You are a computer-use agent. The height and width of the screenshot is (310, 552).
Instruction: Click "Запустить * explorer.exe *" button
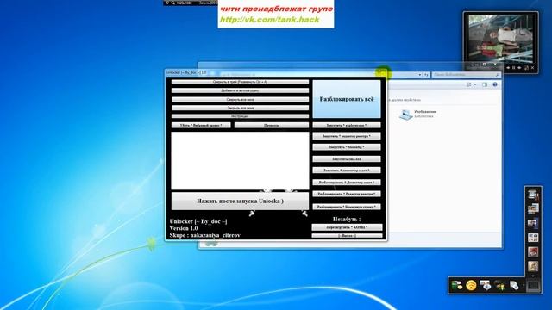point(347,125)
